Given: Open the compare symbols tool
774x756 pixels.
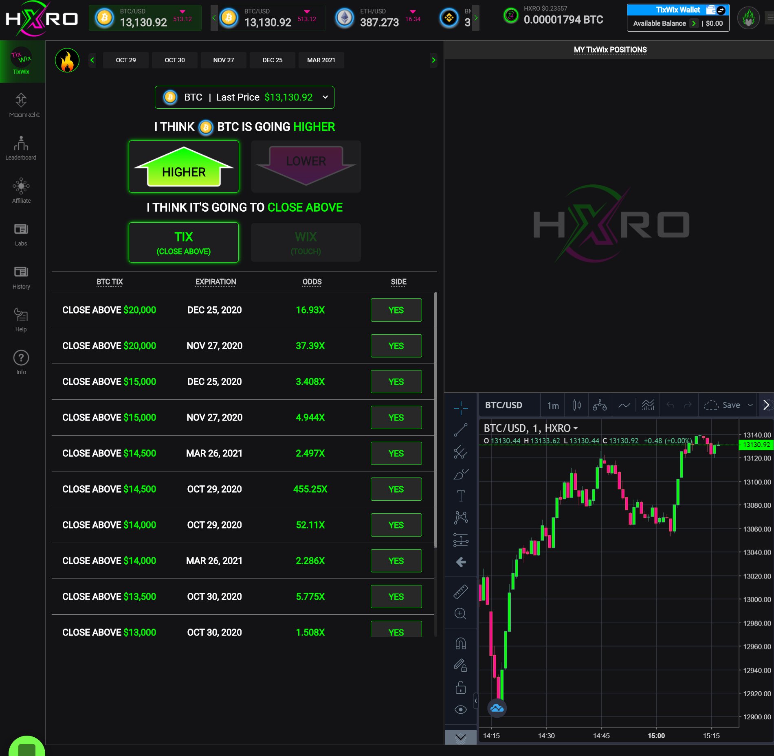Looking at the screenshot, I should tap(600, 405).
